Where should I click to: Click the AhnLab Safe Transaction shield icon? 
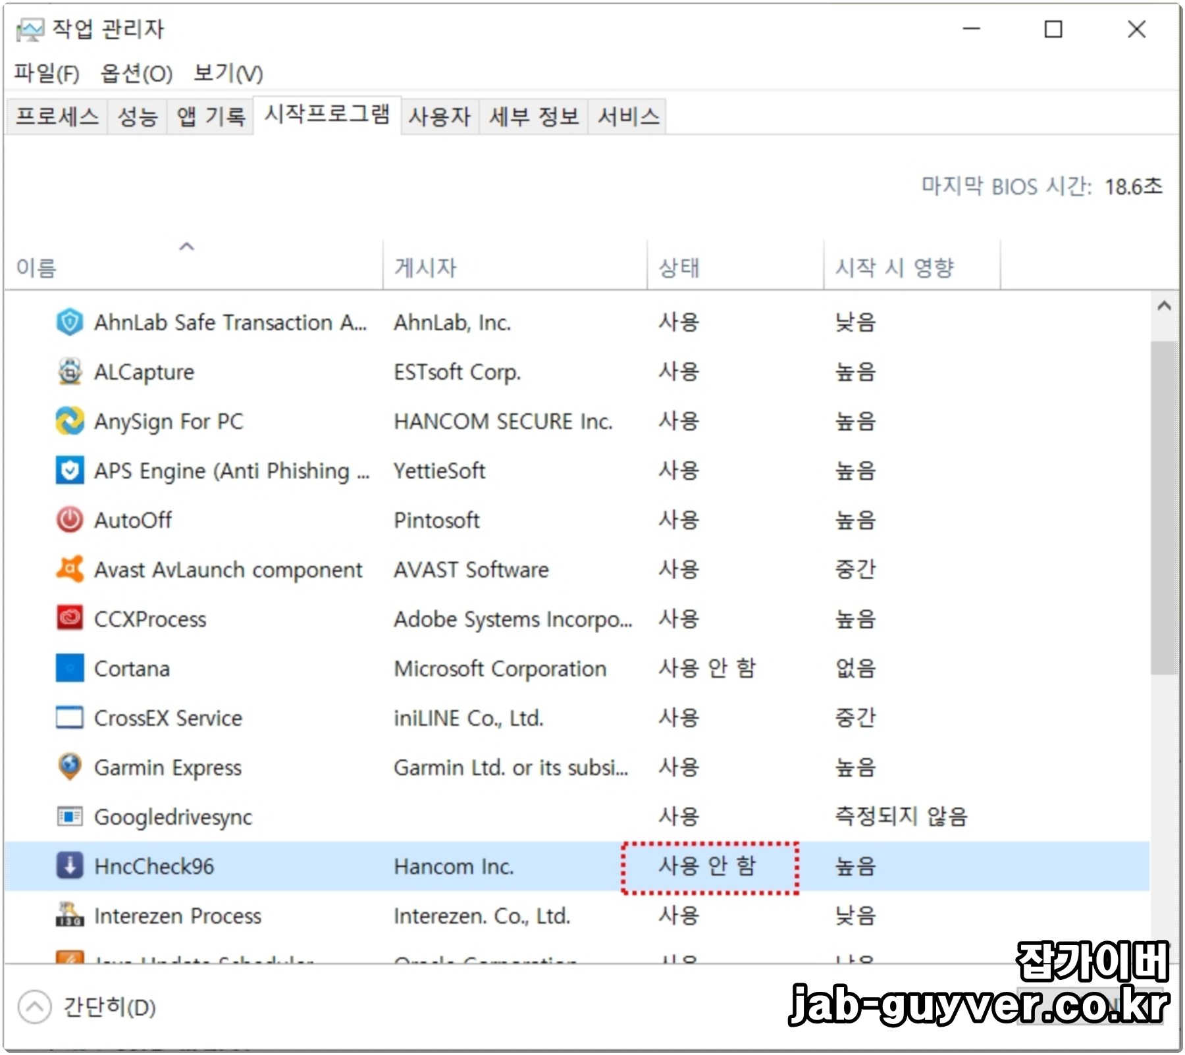69,322
